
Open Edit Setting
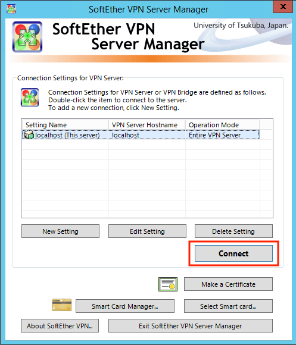click(x=147, y=231)
